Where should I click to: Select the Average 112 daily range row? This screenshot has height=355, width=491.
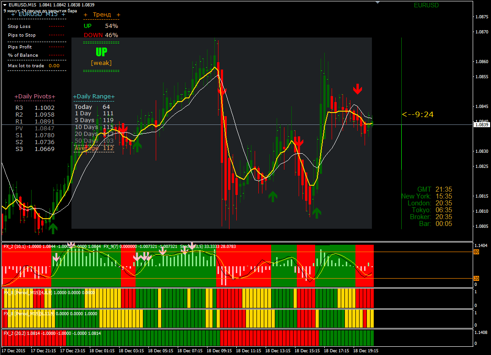[94, 148]
